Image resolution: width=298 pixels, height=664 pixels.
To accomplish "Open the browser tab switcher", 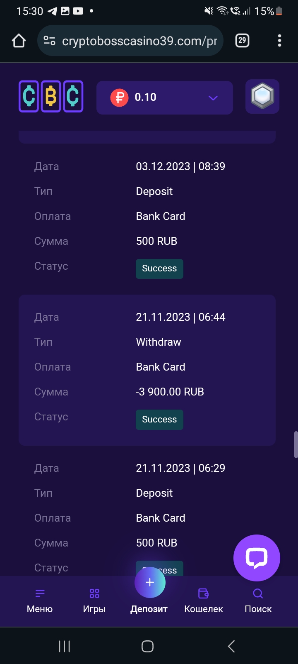I will click(242, 40).
